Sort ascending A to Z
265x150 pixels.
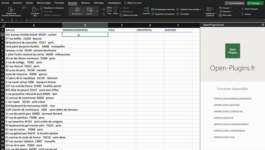click(104, 9)
